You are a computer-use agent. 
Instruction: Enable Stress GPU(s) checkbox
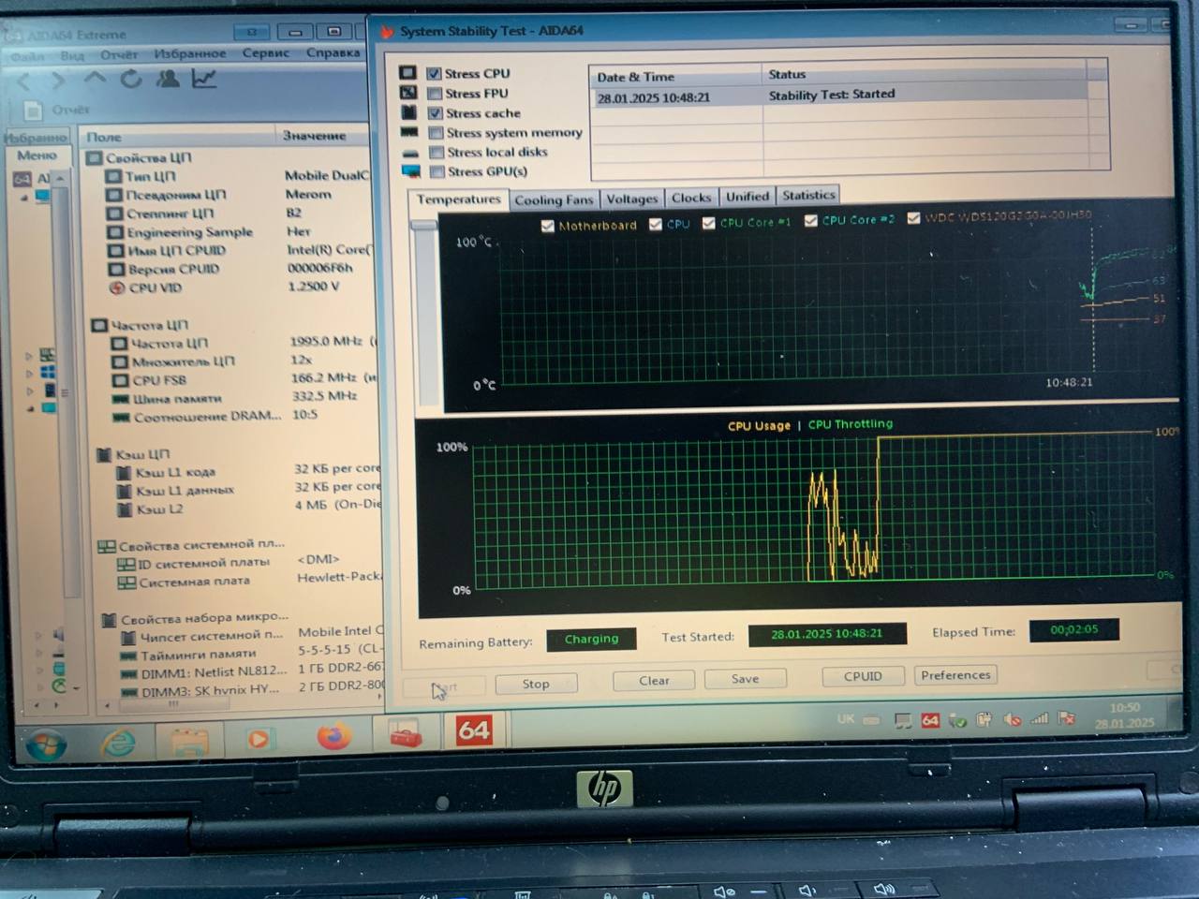[437, 171]
